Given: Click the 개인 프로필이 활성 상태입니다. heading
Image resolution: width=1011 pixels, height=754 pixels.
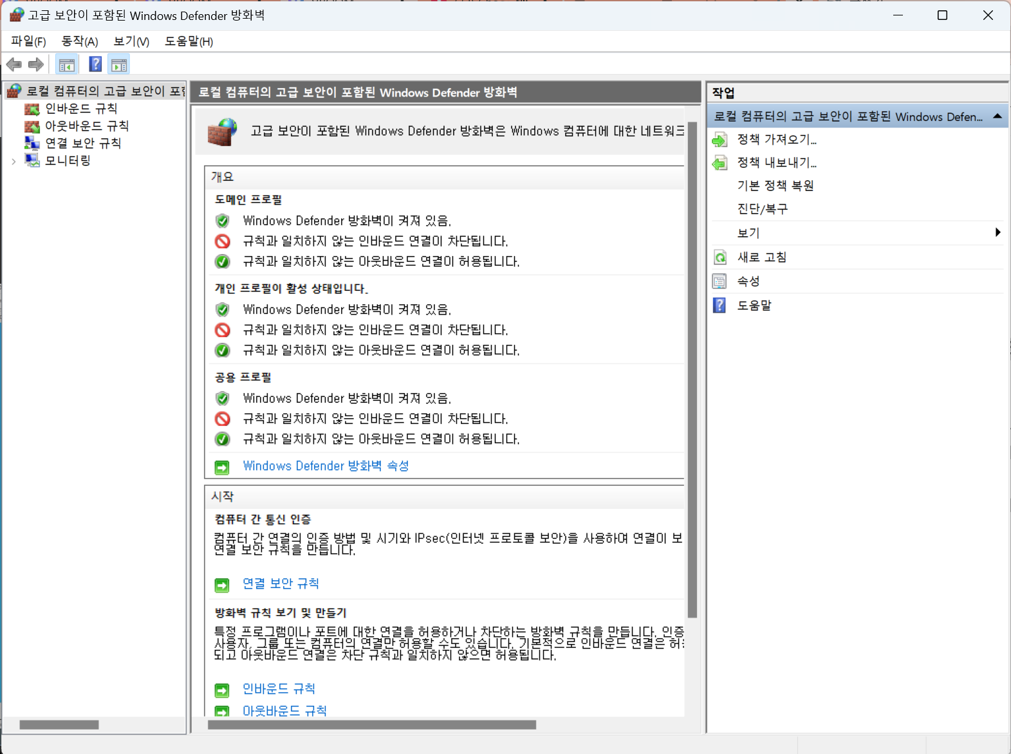Looking at the screenshot, I should (292, 289).
